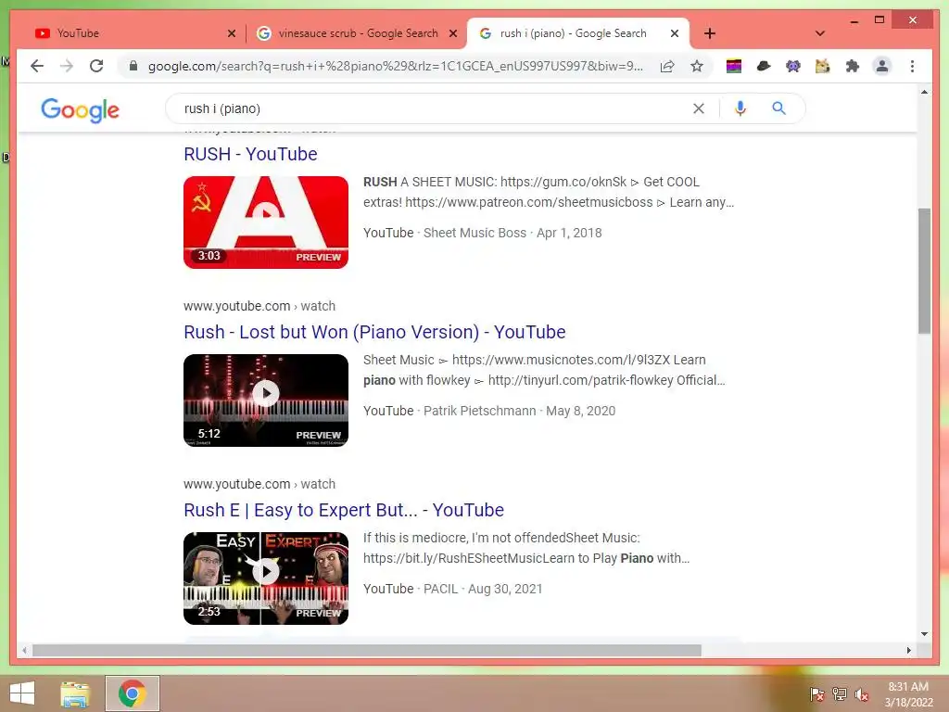The height and width of the screenshot is (712, 949).
Task: Open the tab search dropdown chevron
Action: click(x=820, y=33)
